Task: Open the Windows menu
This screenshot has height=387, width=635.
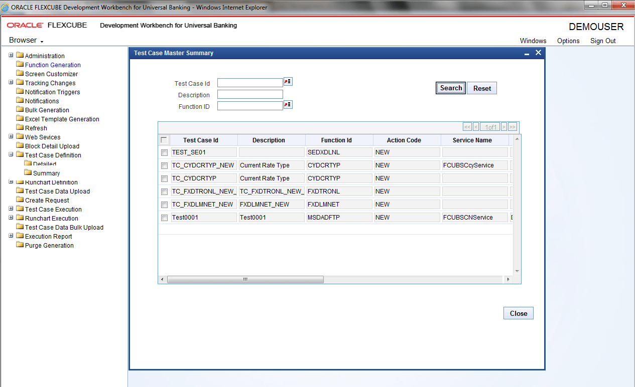Action: pos(533,41)
